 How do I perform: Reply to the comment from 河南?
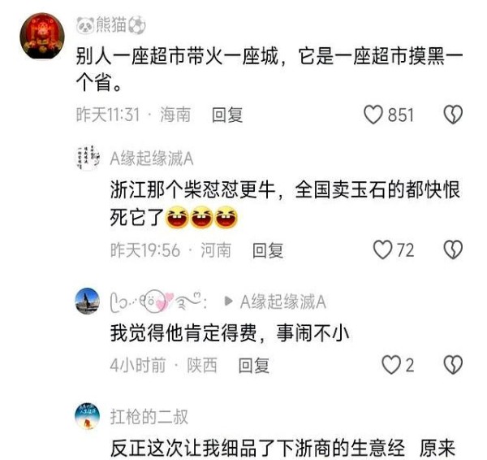point(268,250)
